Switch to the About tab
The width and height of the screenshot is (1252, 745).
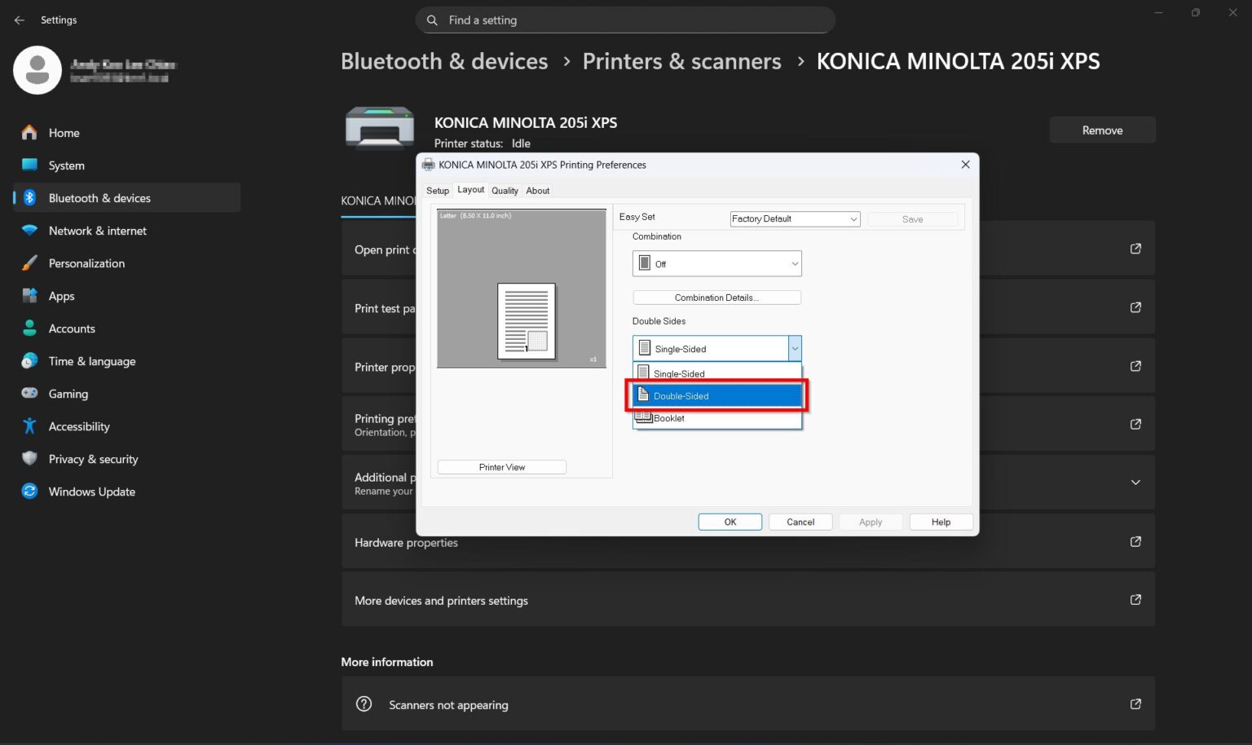point(538,191)
